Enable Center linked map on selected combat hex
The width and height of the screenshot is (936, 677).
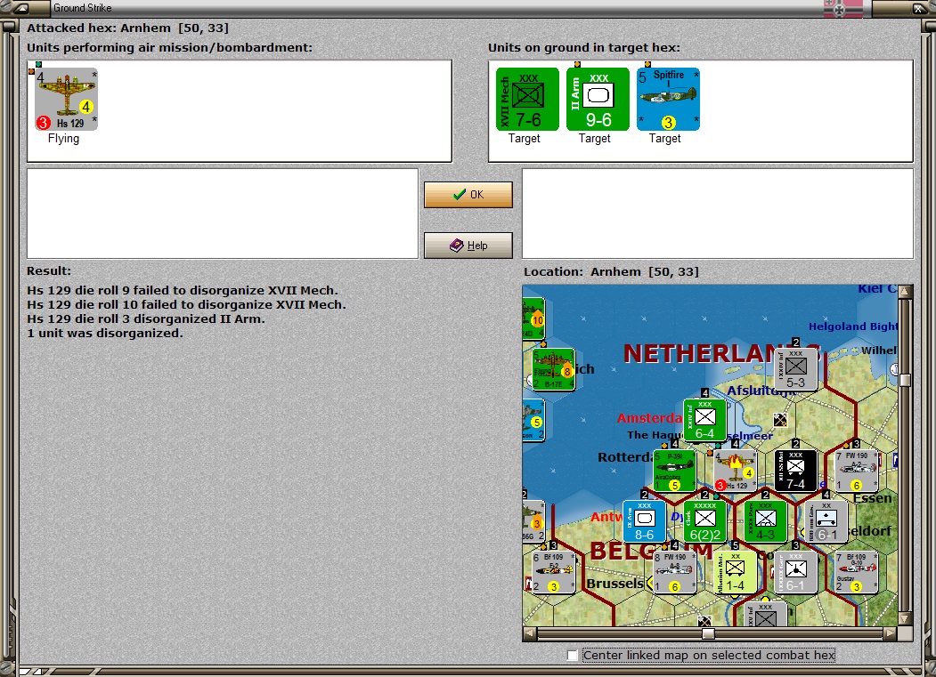click(x=573, y=656)
